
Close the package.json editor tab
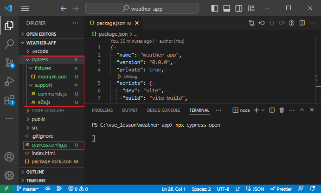coord(137,23)
